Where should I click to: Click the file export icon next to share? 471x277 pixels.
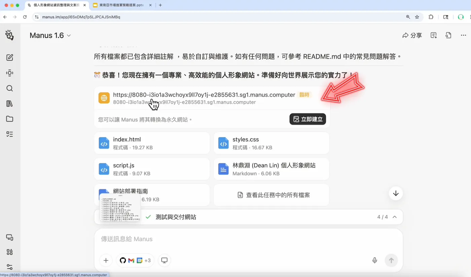tap(448, 35)
